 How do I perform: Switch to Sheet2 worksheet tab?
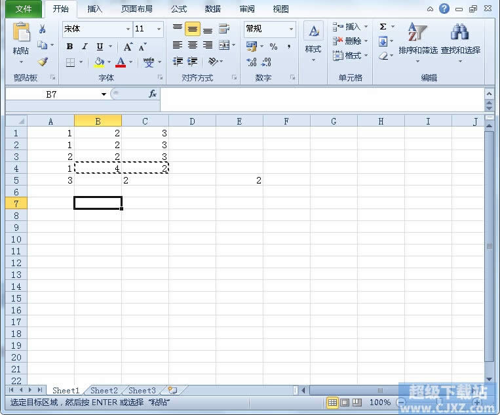pyautogui.click(x=104, y=391)
